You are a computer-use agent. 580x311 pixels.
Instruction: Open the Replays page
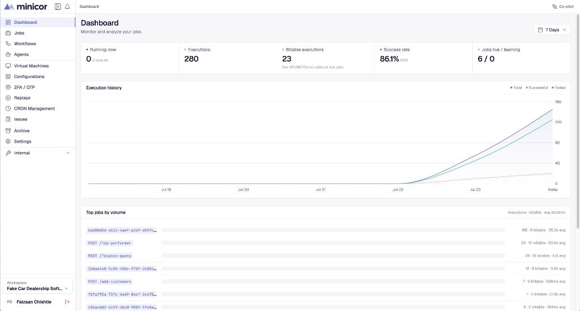38,98
